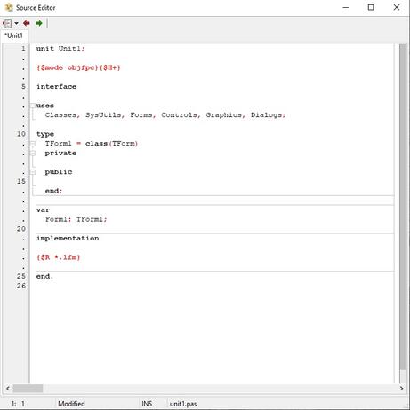Open the dropdown arrow beside jump history icon
The image size is (410, 410).
16,23
